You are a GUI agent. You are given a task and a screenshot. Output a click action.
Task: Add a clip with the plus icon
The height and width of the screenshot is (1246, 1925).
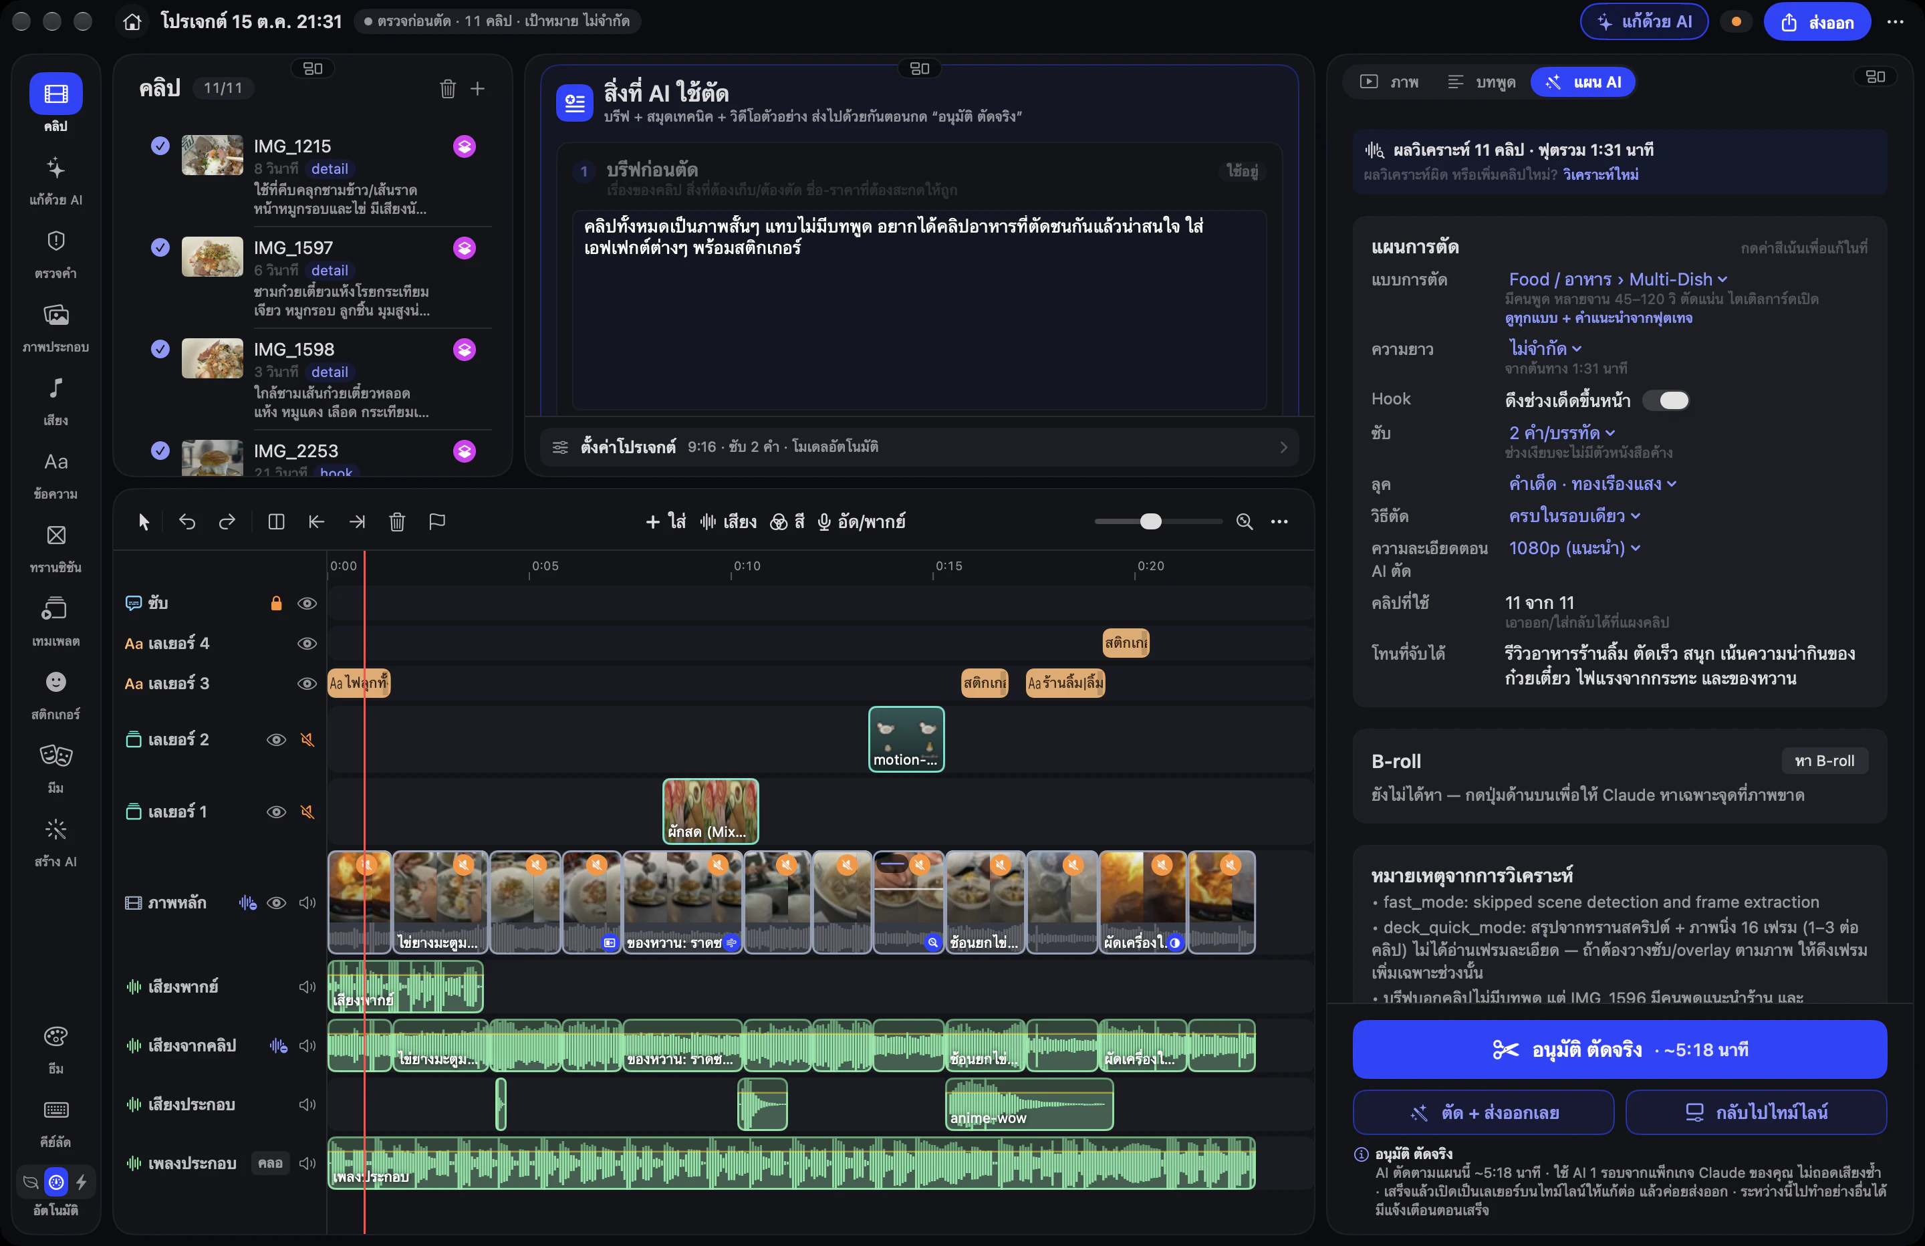[x=478, y=88]
